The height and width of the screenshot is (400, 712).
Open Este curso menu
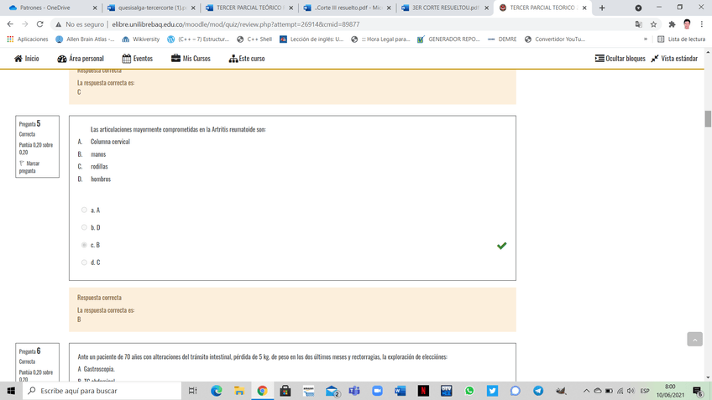point(247,59)
